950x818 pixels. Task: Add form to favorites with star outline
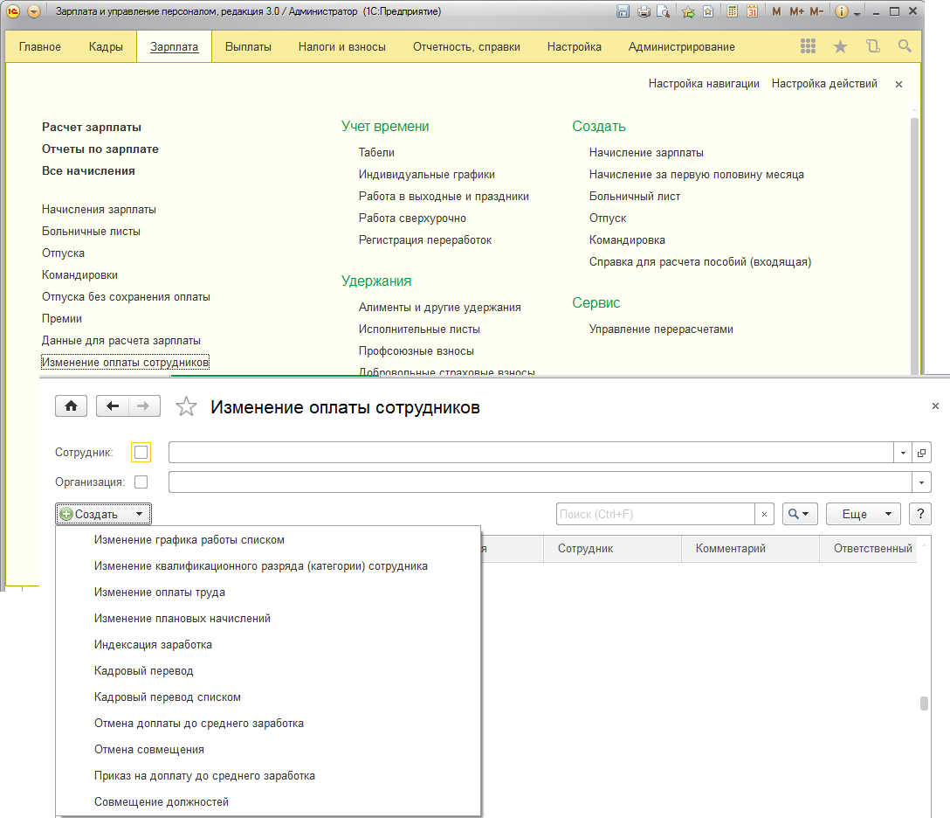[x=186, y=407]
